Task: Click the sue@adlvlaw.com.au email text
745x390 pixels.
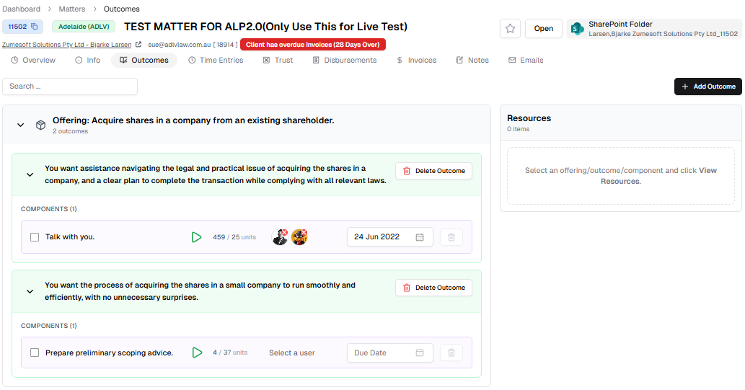Action: coord(179,45)
